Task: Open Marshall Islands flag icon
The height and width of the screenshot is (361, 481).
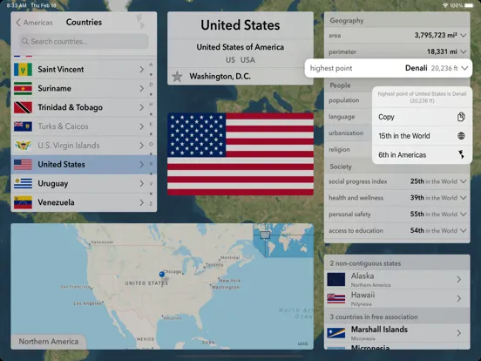Action: [335, 333]
